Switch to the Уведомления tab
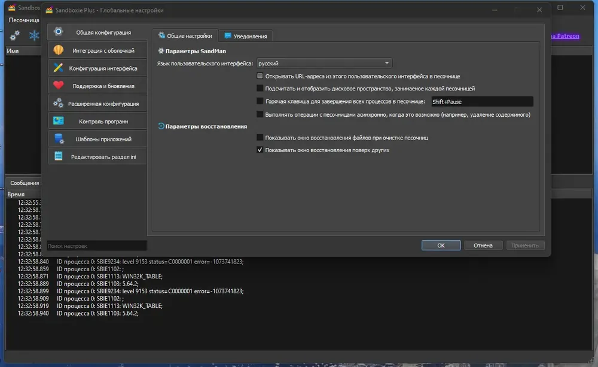Image resolution: width=598 pixels, height=367 pixels. [246, 36]
